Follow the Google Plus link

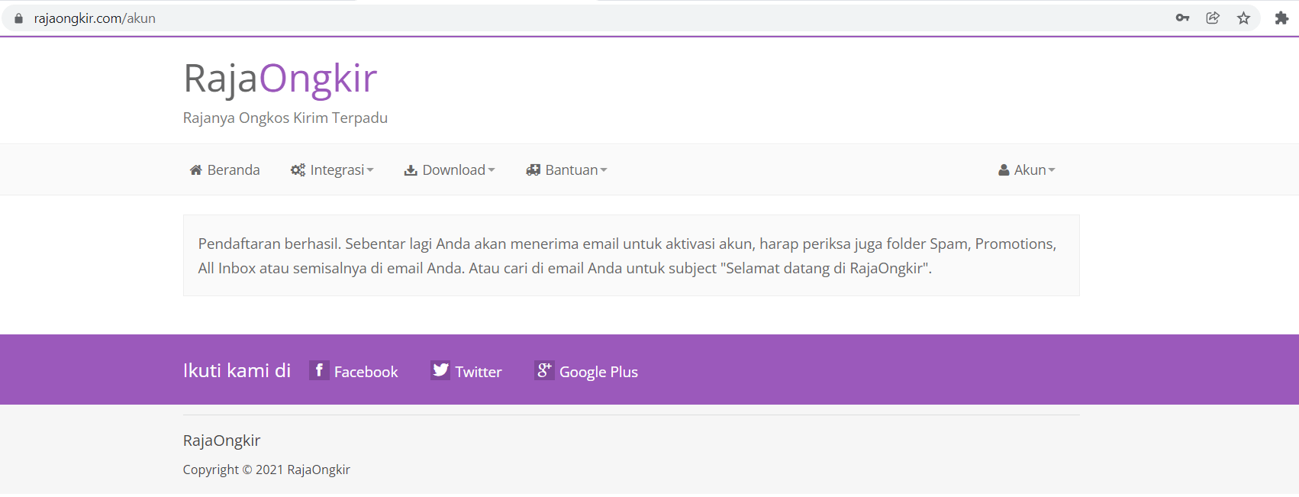click(x=586, y=371)
